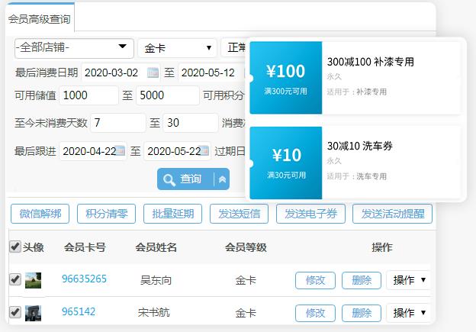This screenshot has width=476, height=332.
Task: Click 删除 for member 吴东向
Action: tap(362, 280)
